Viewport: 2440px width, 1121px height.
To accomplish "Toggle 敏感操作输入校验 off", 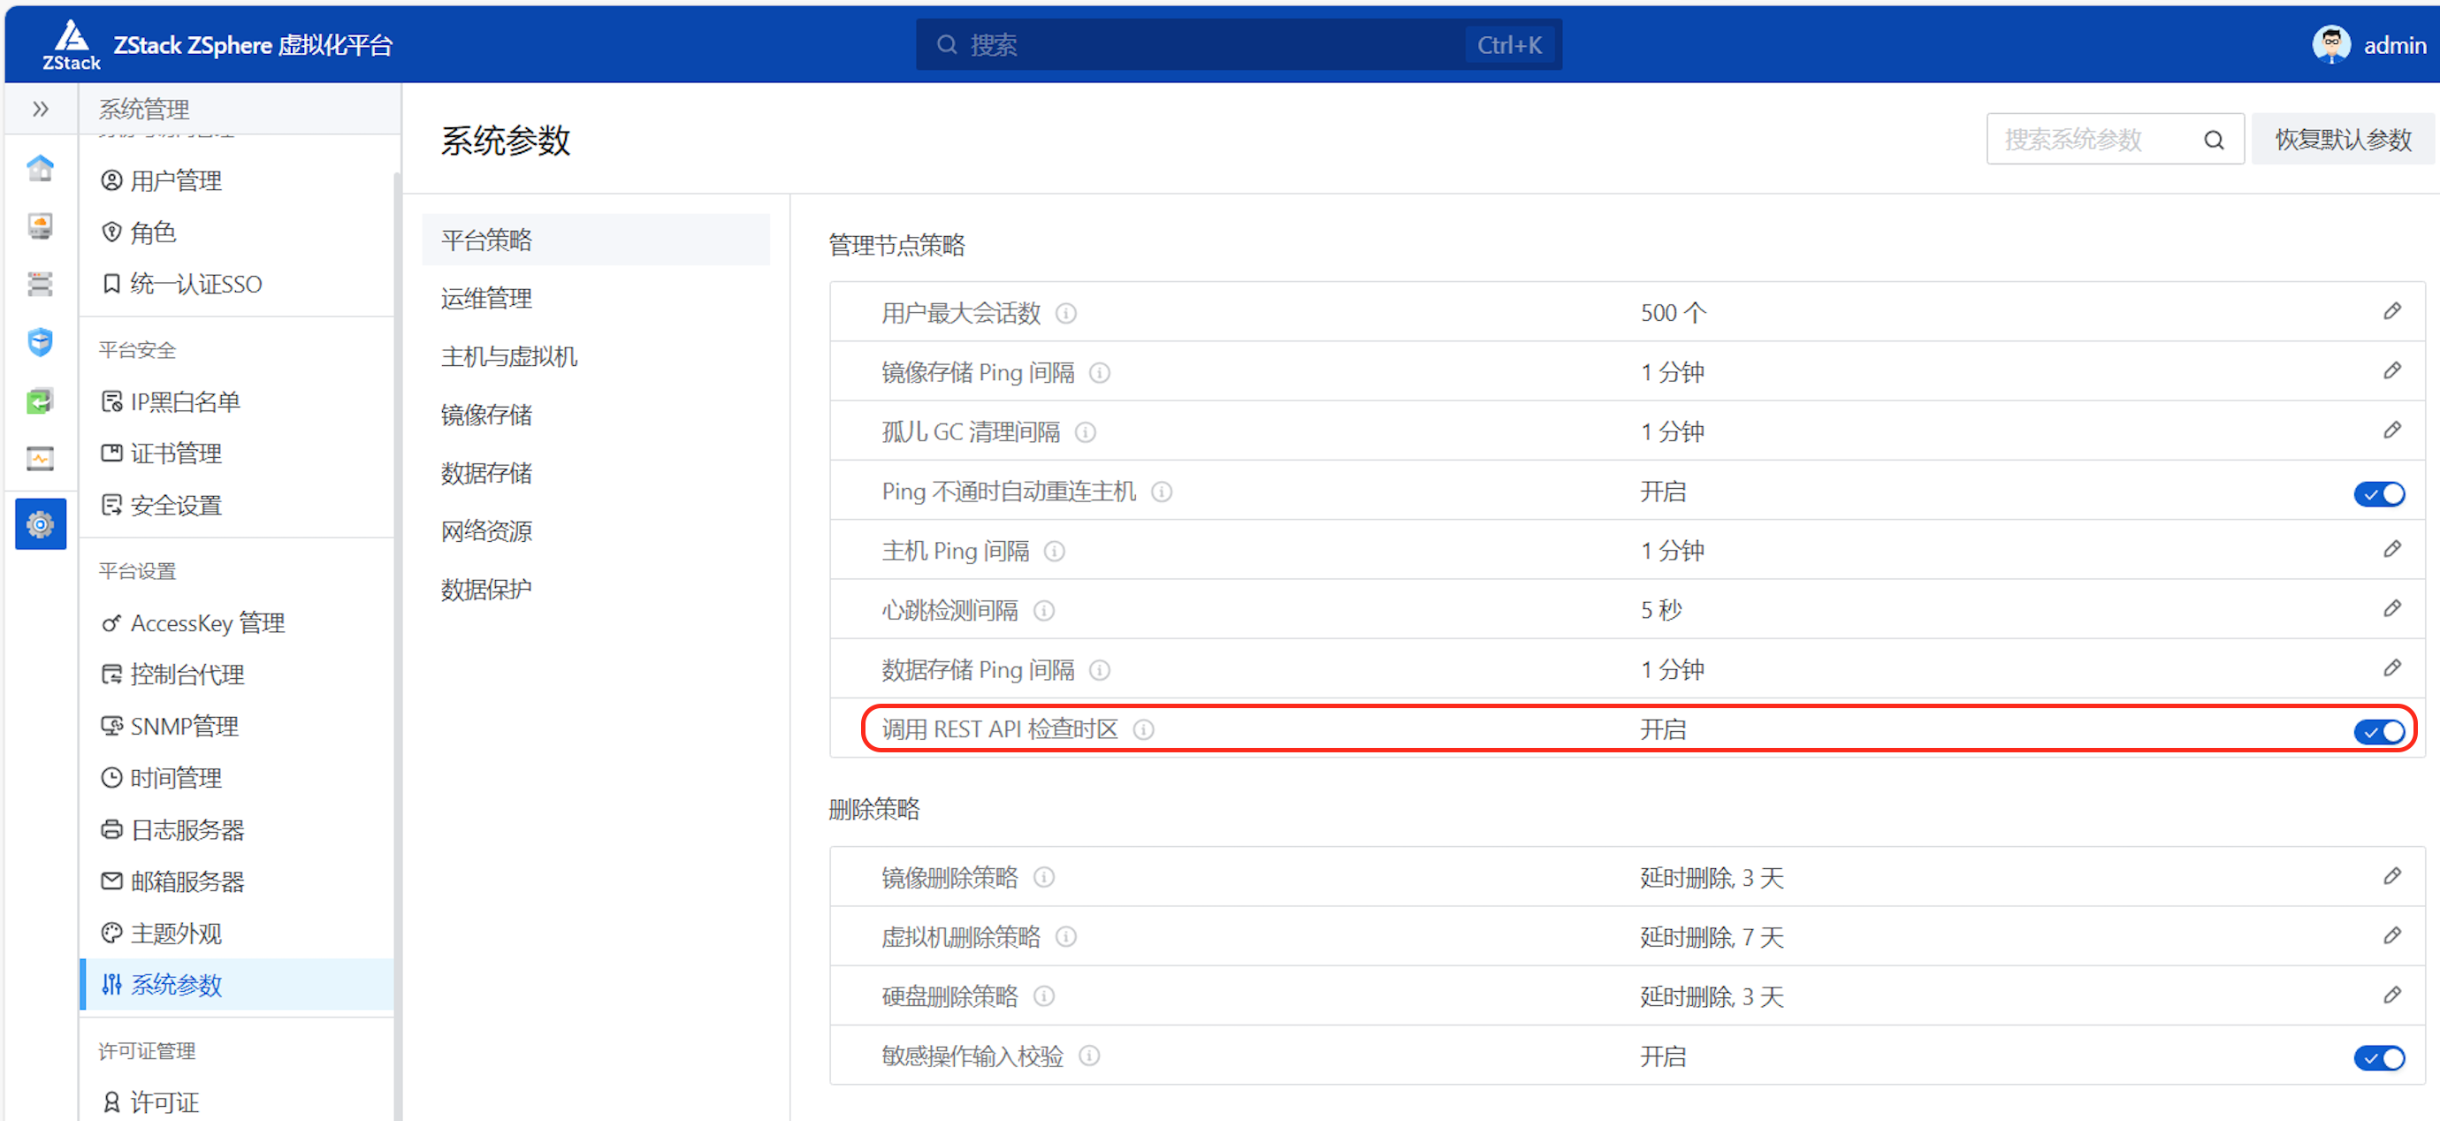I will [x=2378, y=1057].
